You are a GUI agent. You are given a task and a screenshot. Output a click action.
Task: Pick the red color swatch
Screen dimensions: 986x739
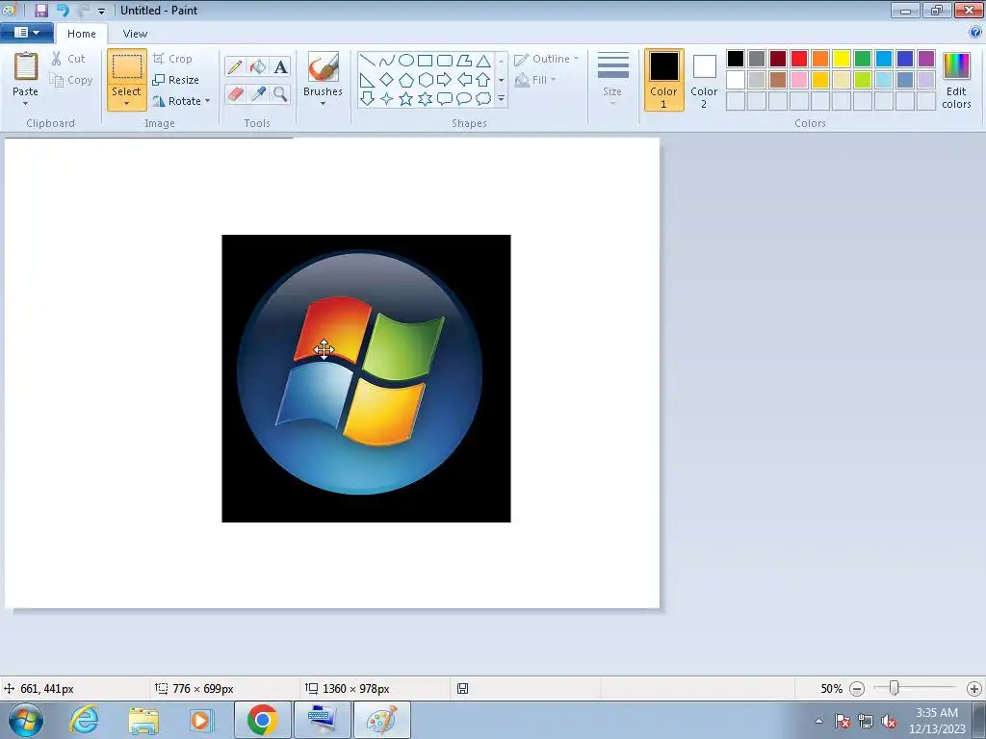click(x=799, y=59)
